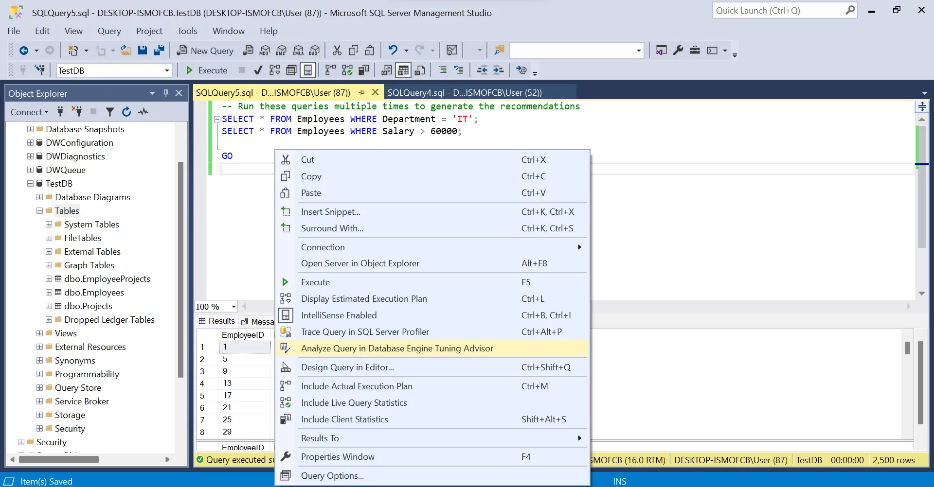Toggle the Results to Grid toolbar button
934x487 pixels.
click(403, 70)
